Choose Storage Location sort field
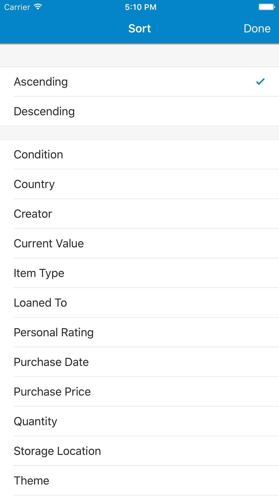This screenshot has height=496, width=279. 139,451
